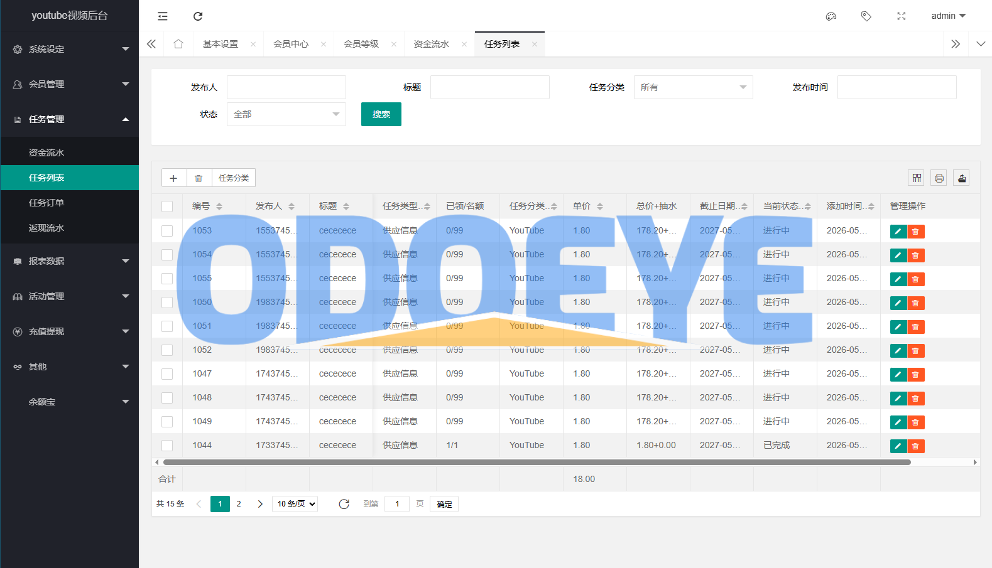The height and width of the screenshot is (568, 992).
Task: Check the row checkbox for task 1048
Action: [x=167, y=398]
